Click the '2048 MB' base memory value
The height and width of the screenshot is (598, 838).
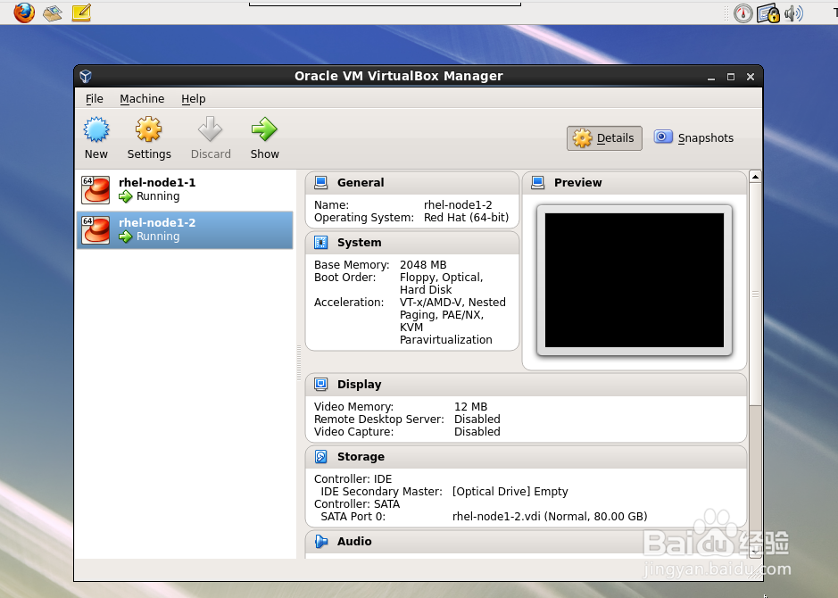(x=423, y=265)
